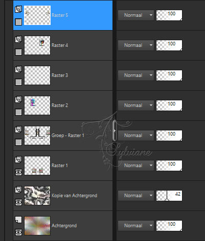Click the group icon of Groep - Raster 1

pos(18,129)
